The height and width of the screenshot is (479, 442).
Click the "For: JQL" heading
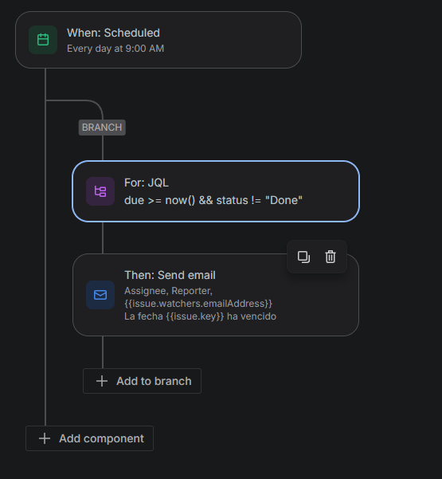click(147, 183)
